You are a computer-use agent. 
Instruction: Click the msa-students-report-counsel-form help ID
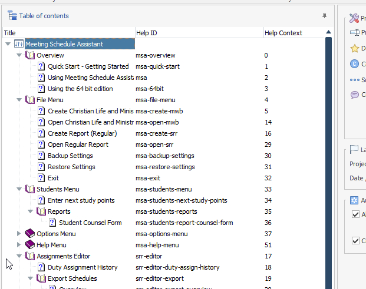click(x=184, y=223)
